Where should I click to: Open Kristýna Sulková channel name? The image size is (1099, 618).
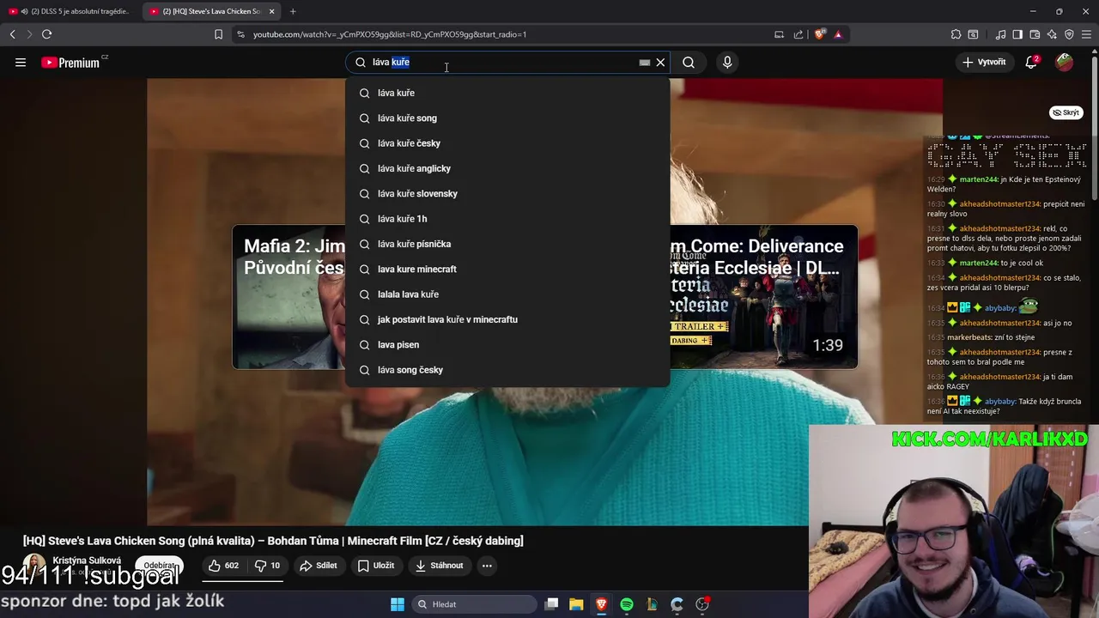[87, 560]
